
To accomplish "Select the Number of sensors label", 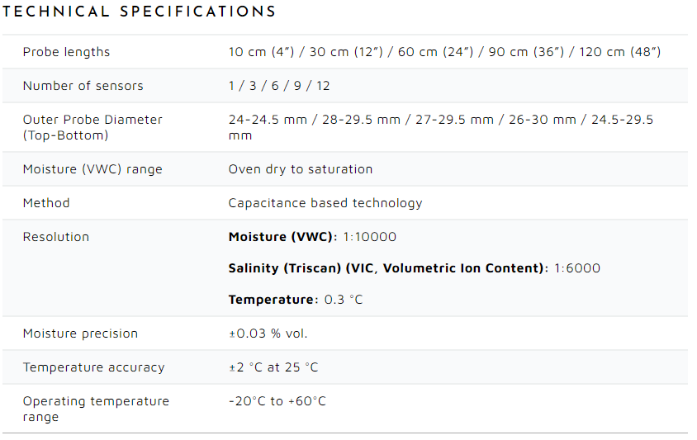I will [x=83, y=86].
